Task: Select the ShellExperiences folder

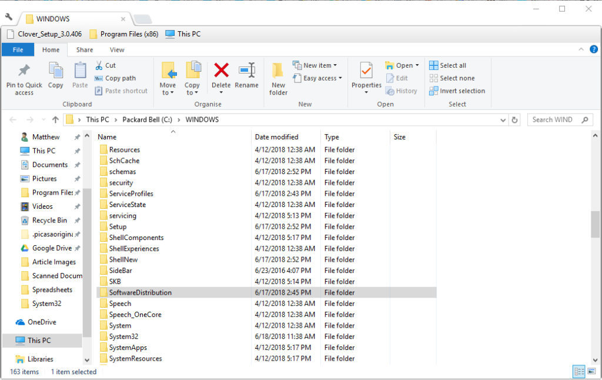Action: pyautogui.click(x=266, y=249)
